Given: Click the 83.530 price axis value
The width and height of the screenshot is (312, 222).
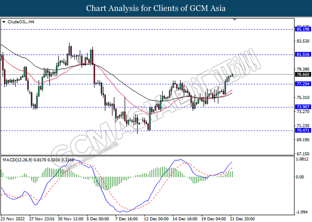Looking at the screenshot, I should [x=303, y=41].
